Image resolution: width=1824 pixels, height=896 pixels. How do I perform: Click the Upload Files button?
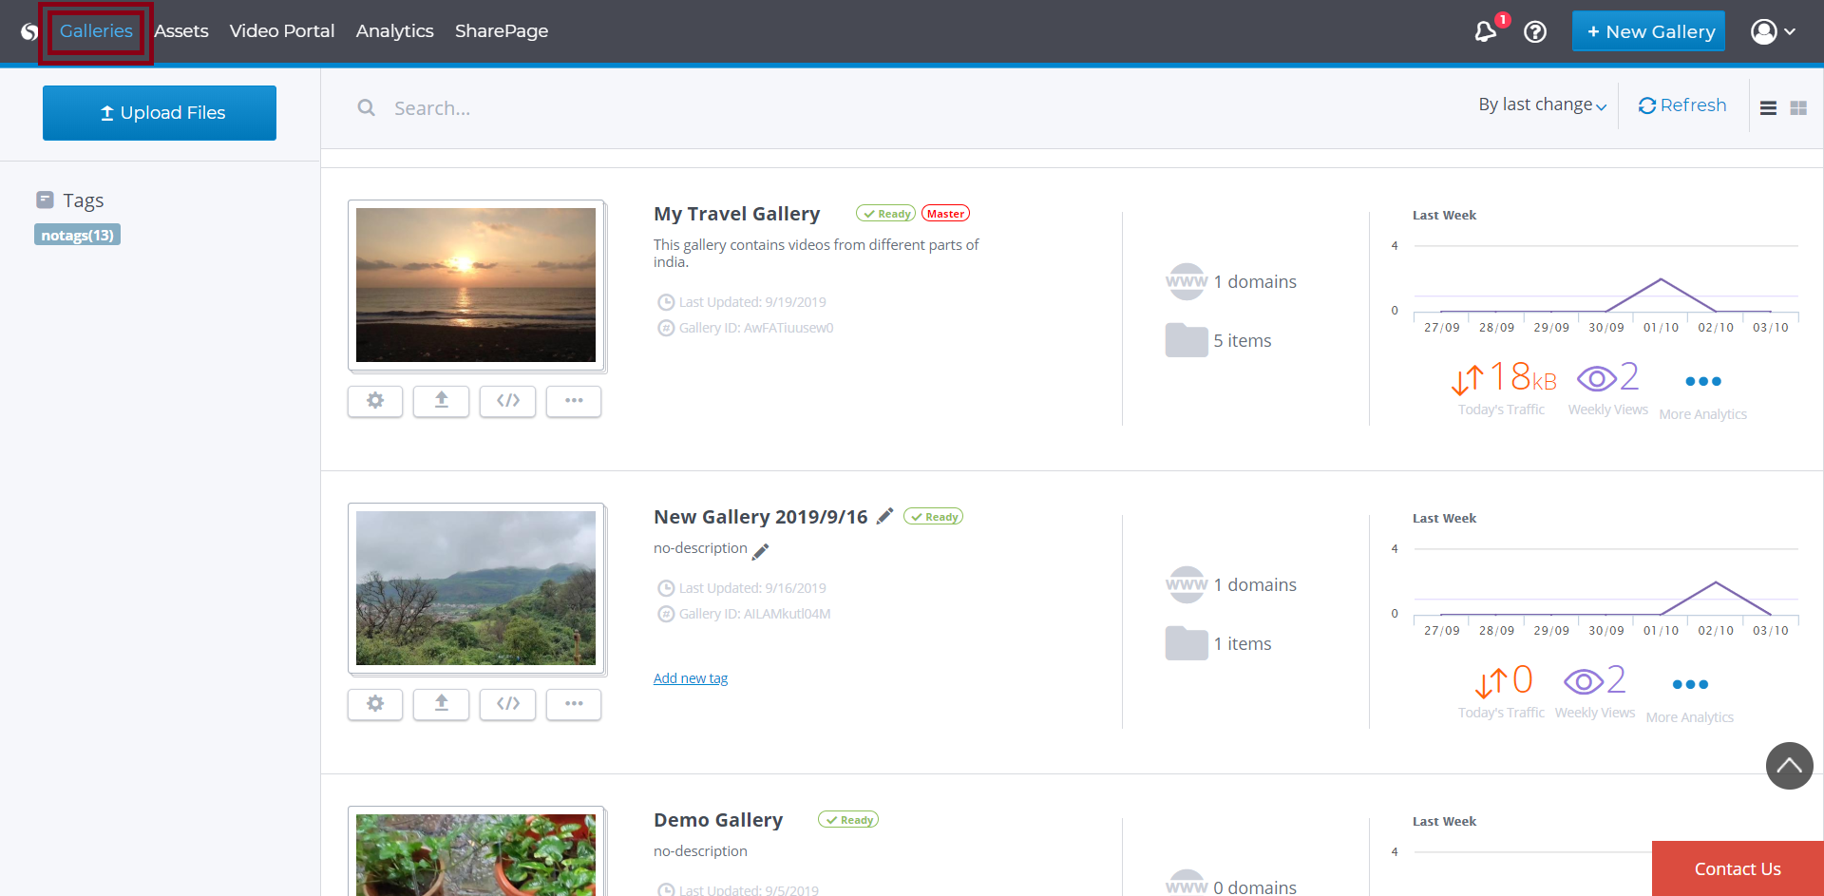pyautogui.click(x=160, y=113)
